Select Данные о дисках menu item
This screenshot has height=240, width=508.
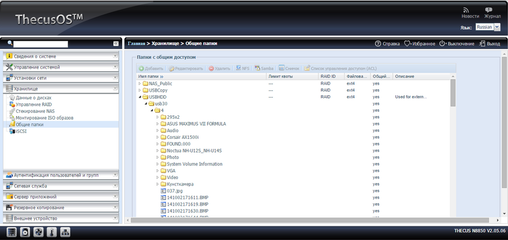(33, 98)
